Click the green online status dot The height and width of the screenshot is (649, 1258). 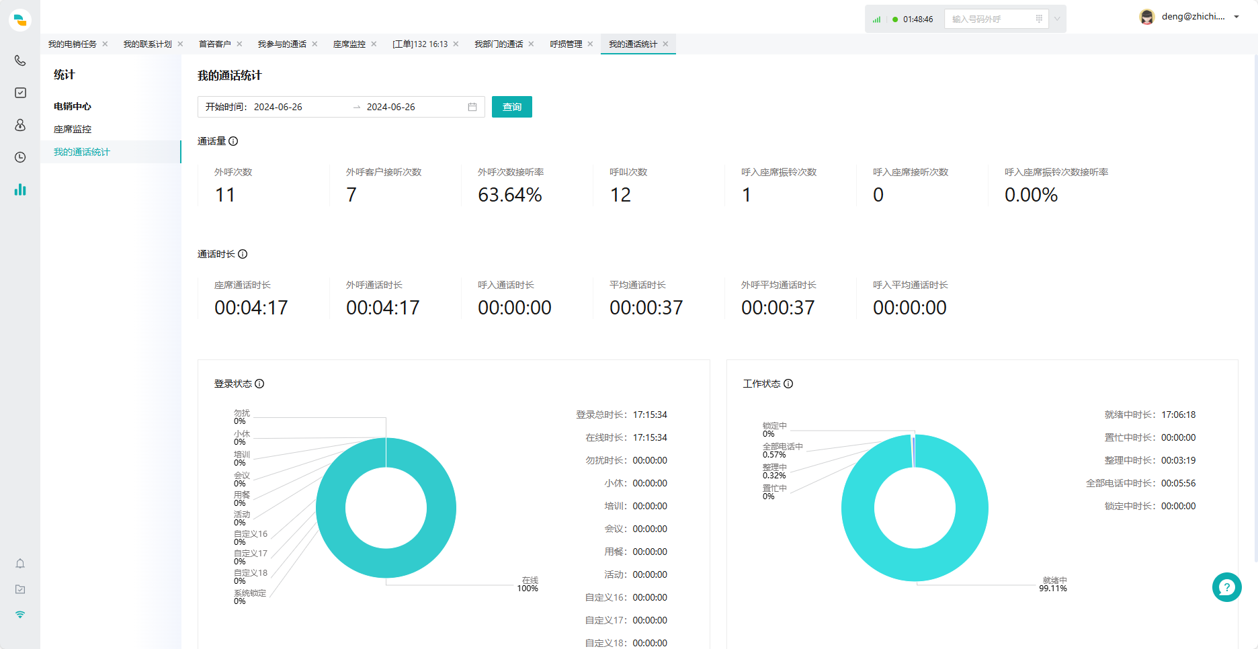coord(895,19)
